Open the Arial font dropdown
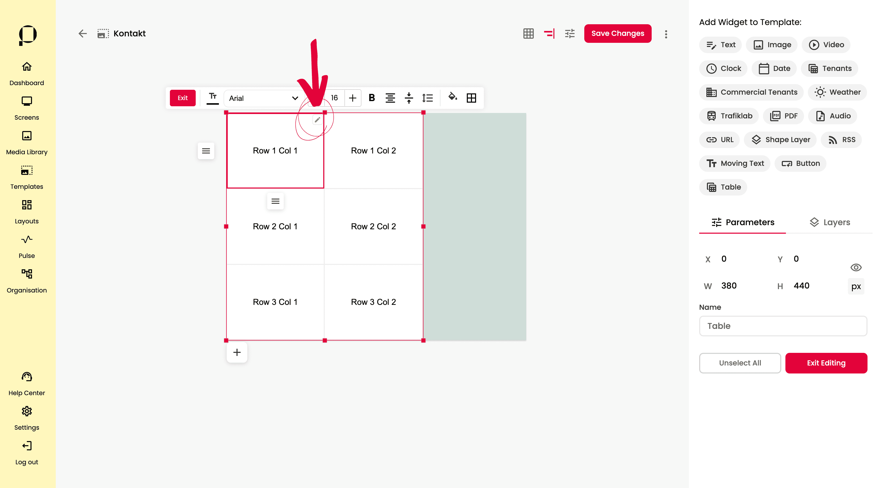 click(263, 98)
